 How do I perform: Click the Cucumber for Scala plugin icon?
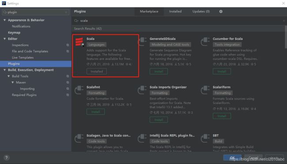pos(205,41)
